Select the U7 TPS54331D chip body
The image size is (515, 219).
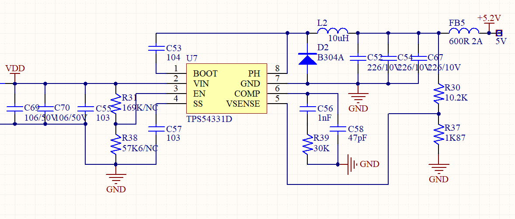[226, 89]
